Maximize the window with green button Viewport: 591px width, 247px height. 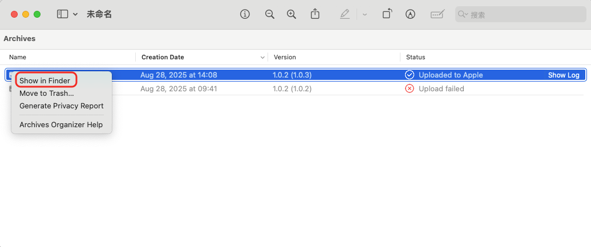[x=37, y=14]
